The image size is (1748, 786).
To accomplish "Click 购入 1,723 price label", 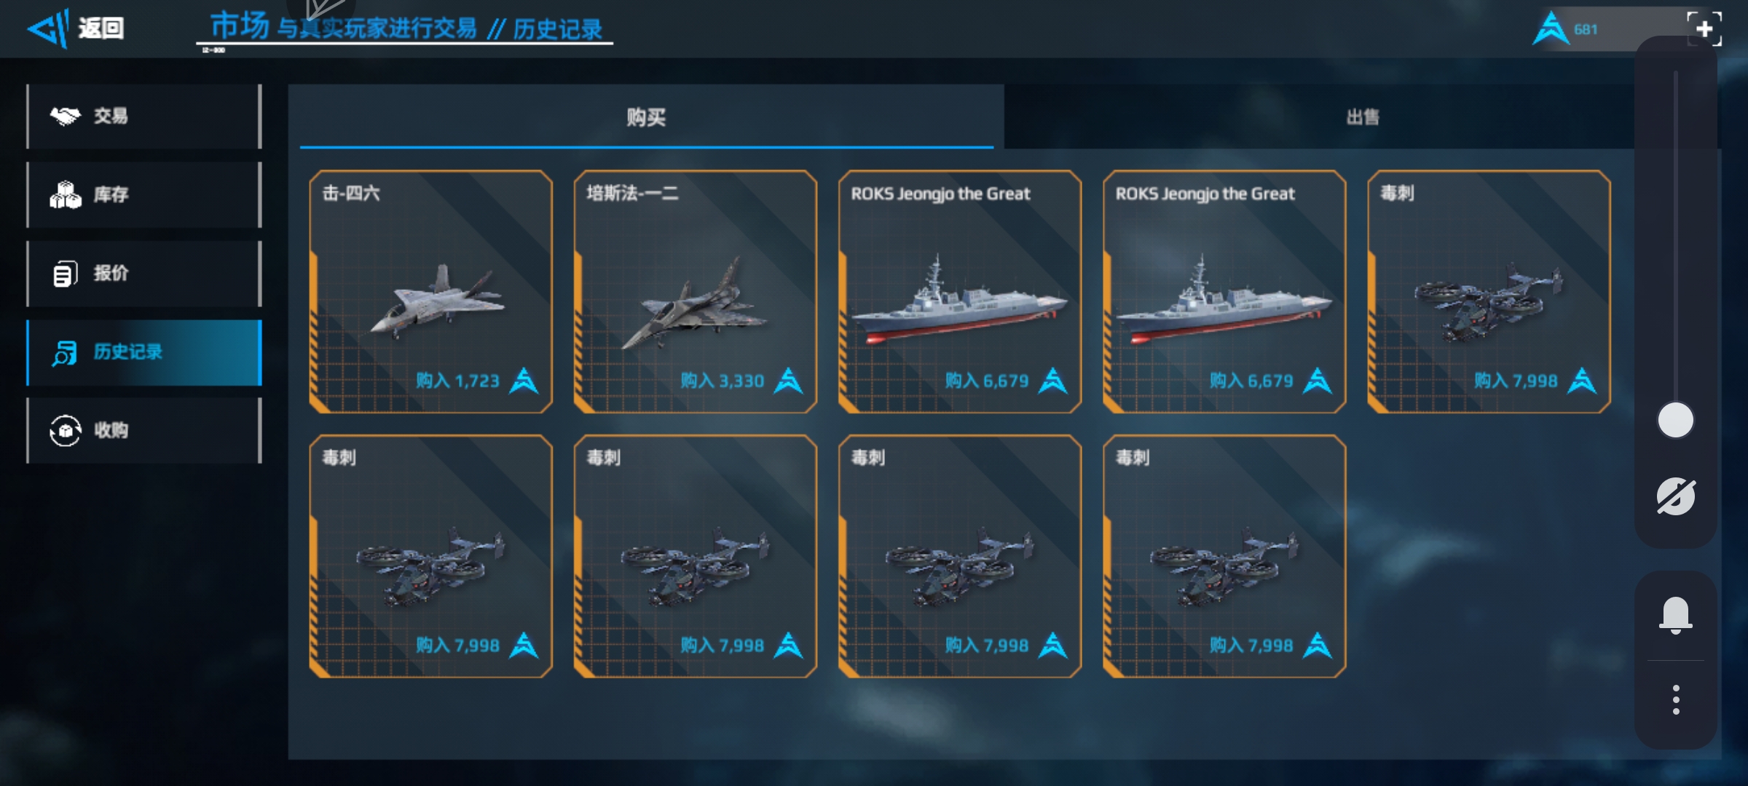I will pos(458,381).
